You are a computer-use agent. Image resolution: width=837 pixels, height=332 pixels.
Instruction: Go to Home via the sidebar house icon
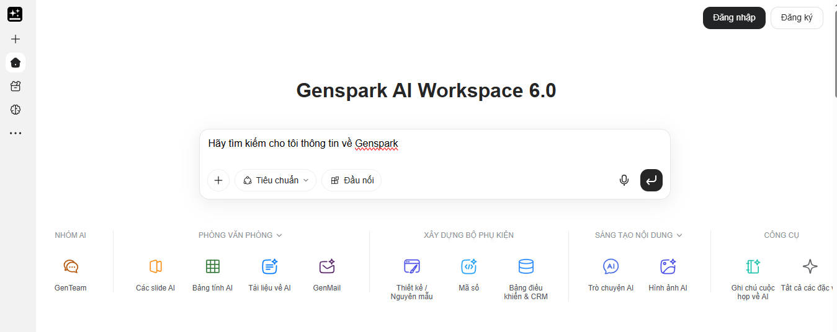click(x=16, y=63)
